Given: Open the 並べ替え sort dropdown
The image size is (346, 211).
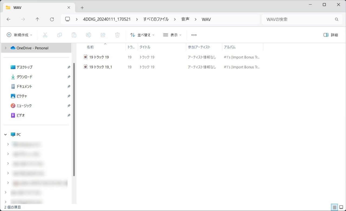Looking at the screenshot, I should coord(142,35).
